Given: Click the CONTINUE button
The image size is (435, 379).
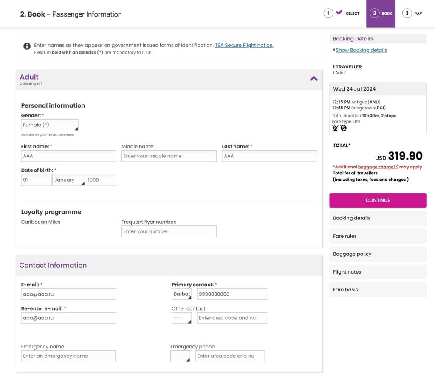Looking at the screenshot, I should point(378,200).
